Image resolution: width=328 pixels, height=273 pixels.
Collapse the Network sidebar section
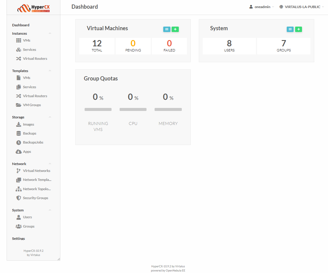click(50, 164)
